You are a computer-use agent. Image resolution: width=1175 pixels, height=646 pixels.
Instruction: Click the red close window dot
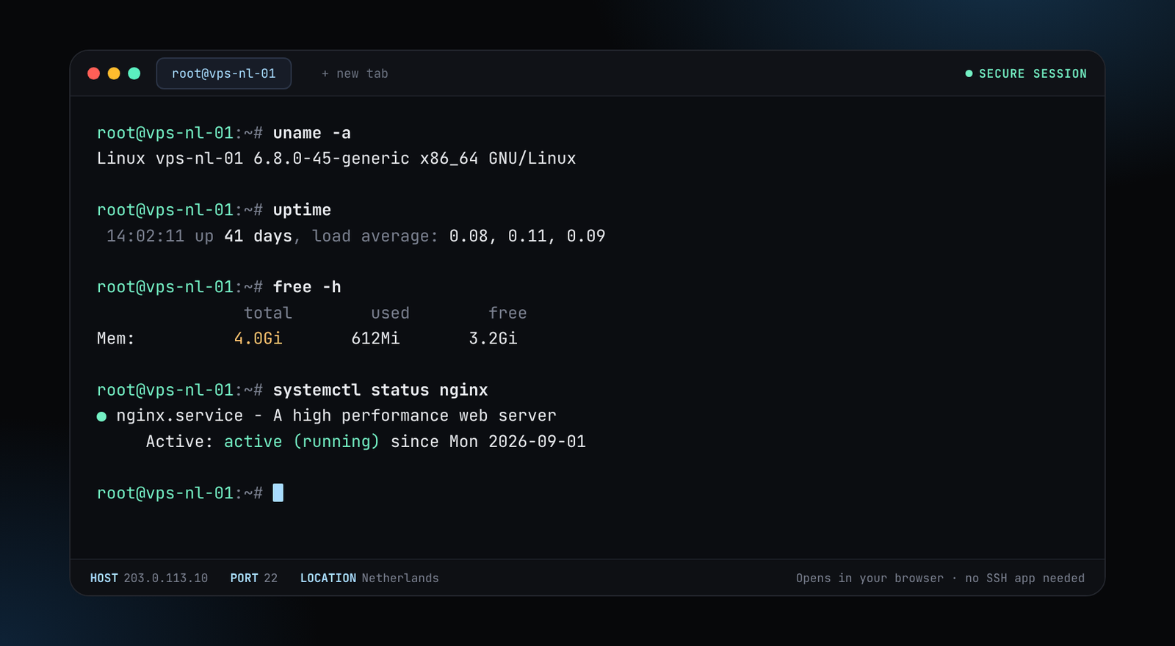point(93,73)
